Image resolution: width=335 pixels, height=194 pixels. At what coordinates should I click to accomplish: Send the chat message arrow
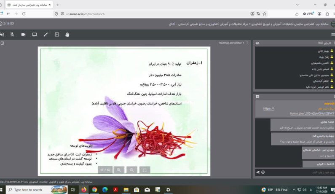258,172
